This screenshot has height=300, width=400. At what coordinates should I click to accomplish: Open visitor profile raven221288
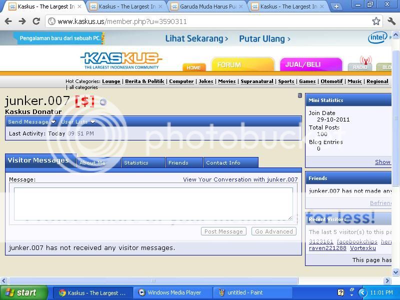point(327,248)
